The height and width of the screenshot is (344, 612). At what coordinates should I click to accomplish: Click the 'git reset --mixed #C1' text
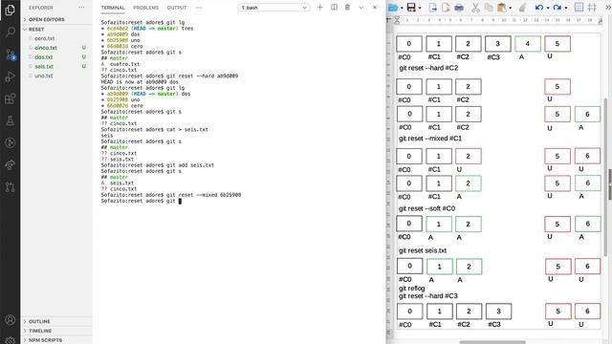pos(430,139)
